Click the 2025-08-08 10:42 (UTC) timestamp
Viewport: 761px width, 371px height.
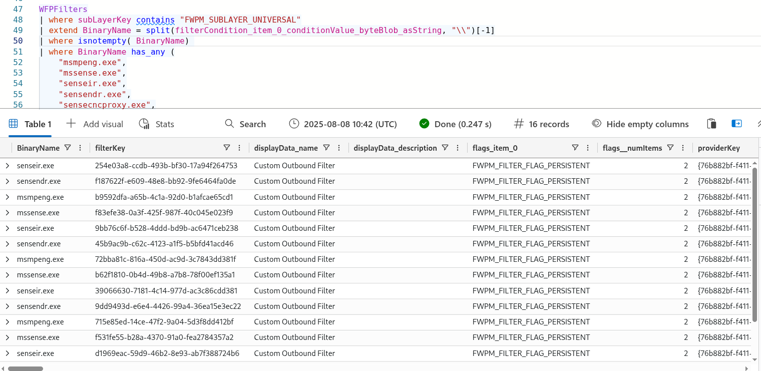[x=343, y=124]
